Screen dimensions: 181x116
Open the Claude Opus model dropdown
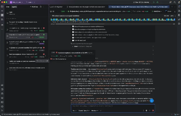click(x=84, y=111)
